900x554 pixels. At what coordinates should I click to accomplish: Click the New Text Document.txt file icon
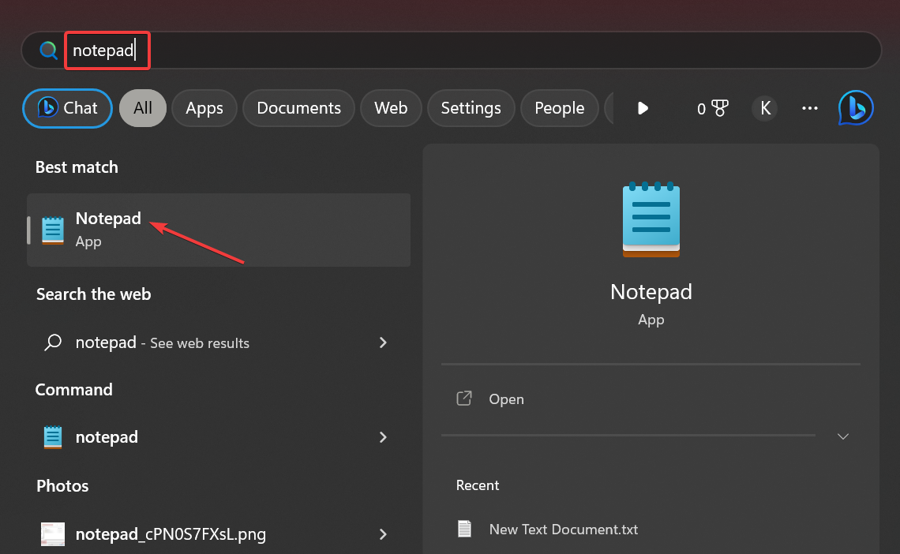pyautogui.click(x=466, y=529)
